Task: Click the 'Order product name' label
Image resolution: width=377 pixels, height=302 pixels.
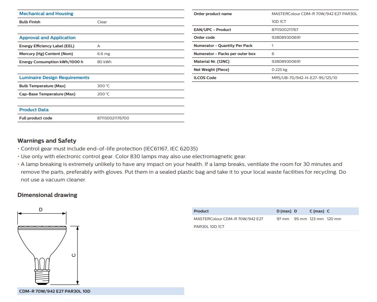Action: pos(213,14)
